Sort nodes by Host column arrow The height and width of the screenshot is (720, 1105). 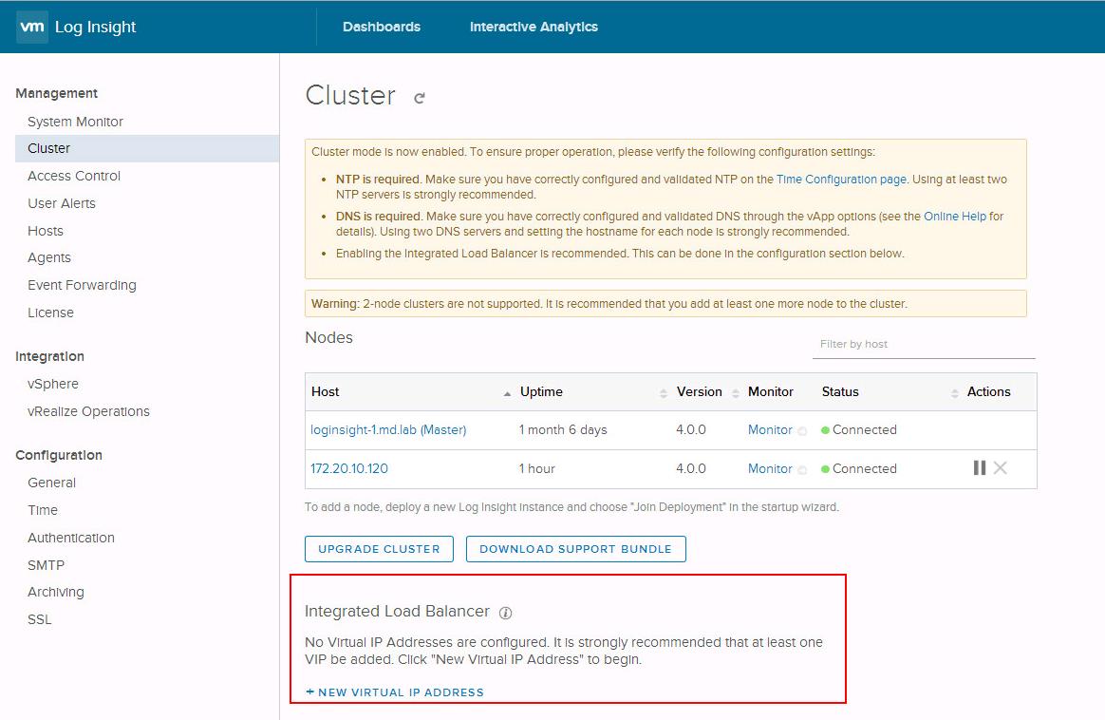(x=508, y=393)
